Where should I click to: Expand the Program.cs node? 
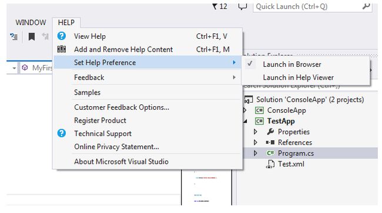[x=255, y=153]
